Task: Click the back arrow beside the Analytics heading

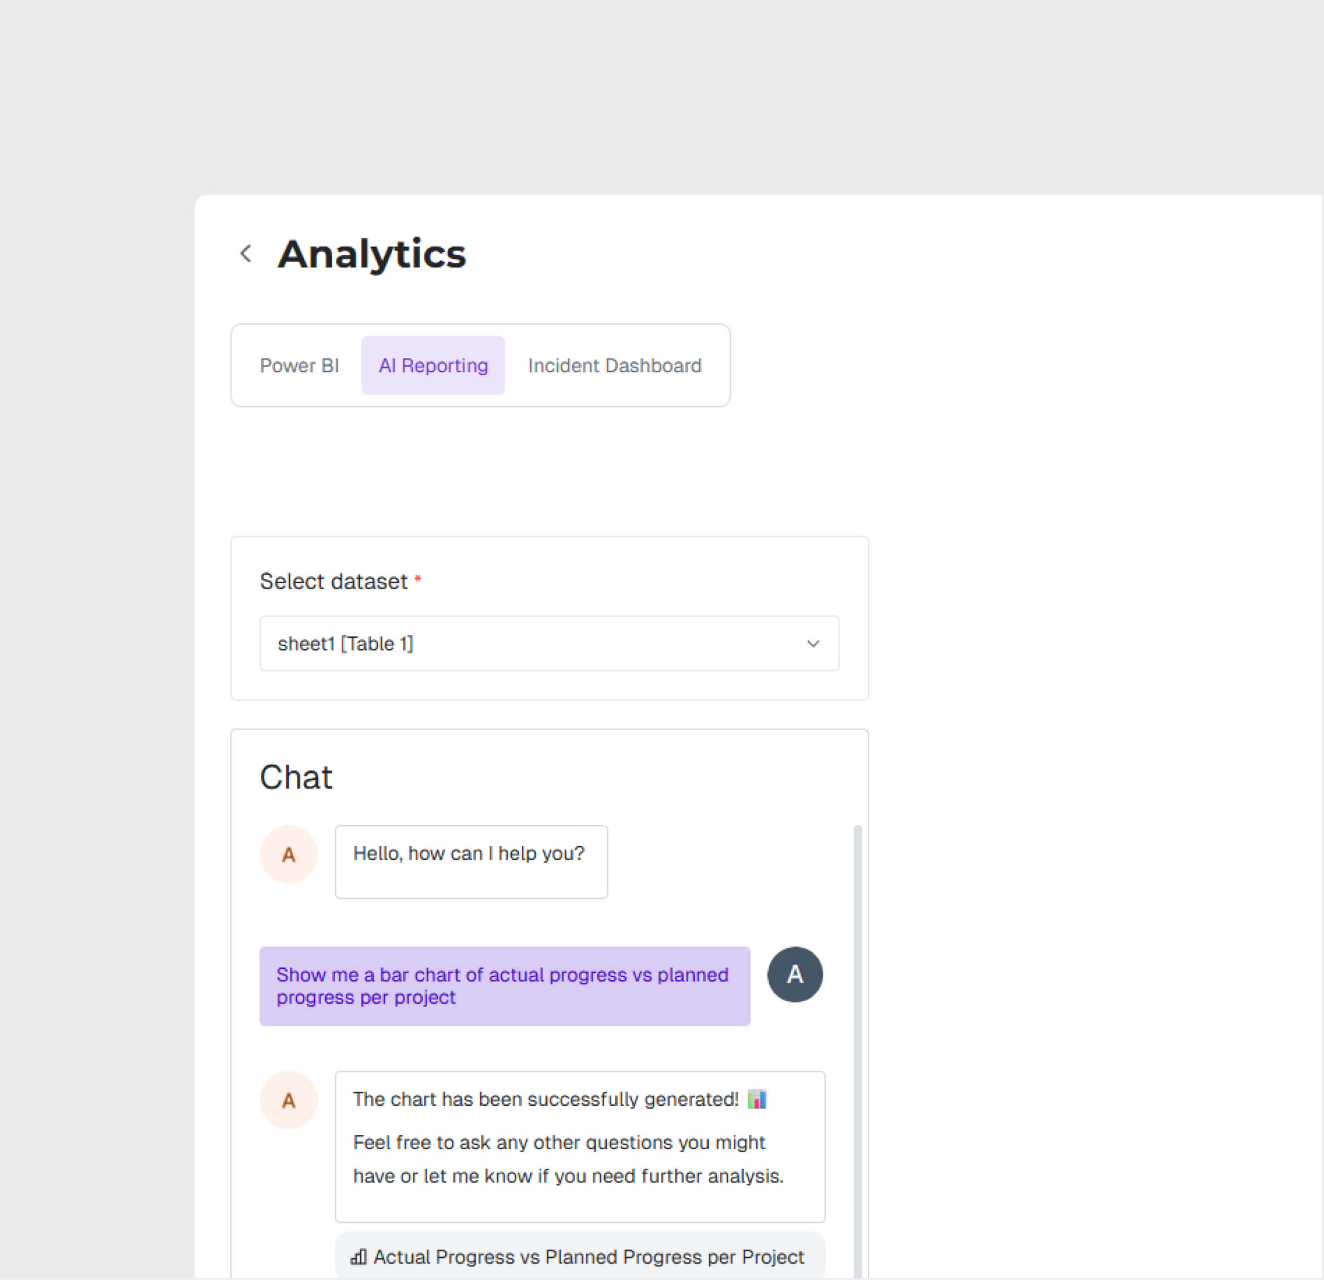Action: tap(245, 253)
